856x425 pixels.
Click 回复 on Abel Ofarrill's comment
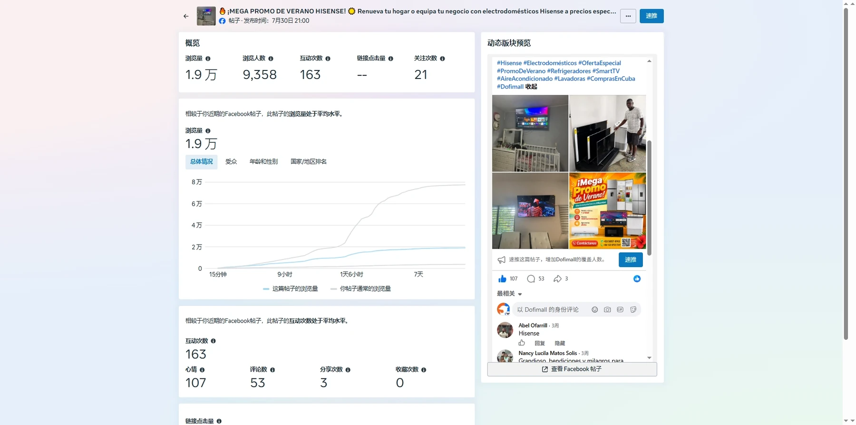click(540, 343)
